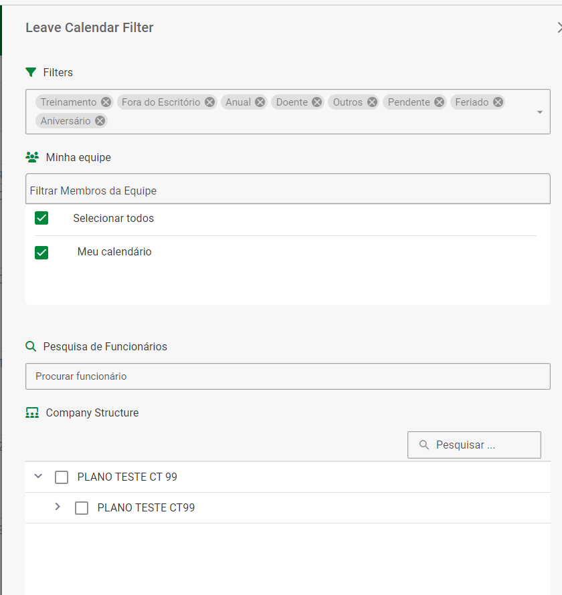Remove the Fora do Escritório filter chip
562x595 pixels.
tap(209, 102)
